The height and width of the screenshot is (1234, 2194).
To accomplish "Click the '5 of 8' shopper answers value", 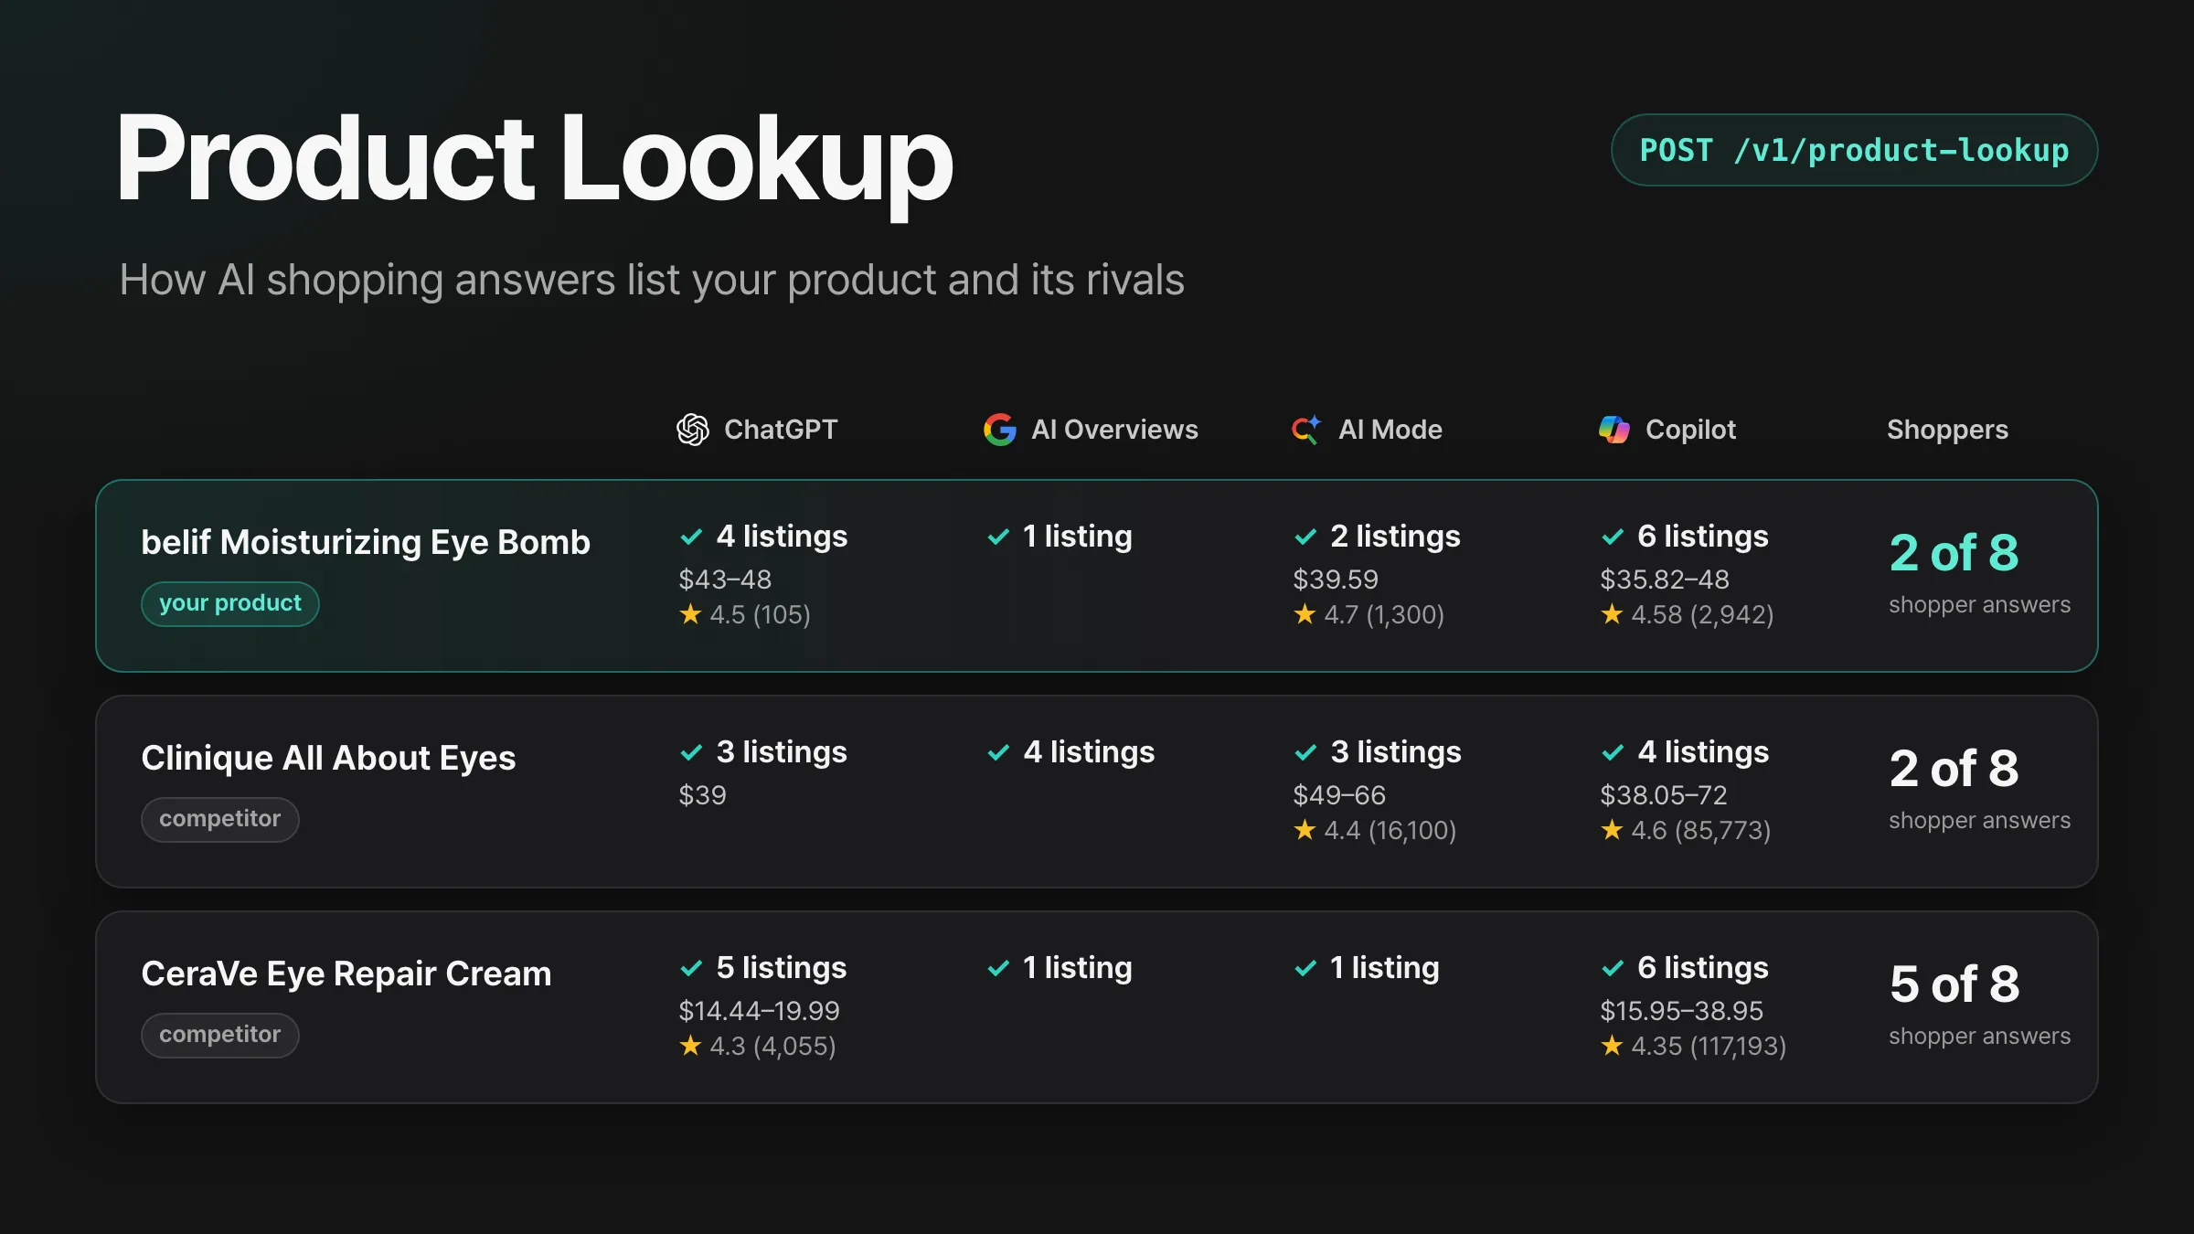I will click(1954, 984).
